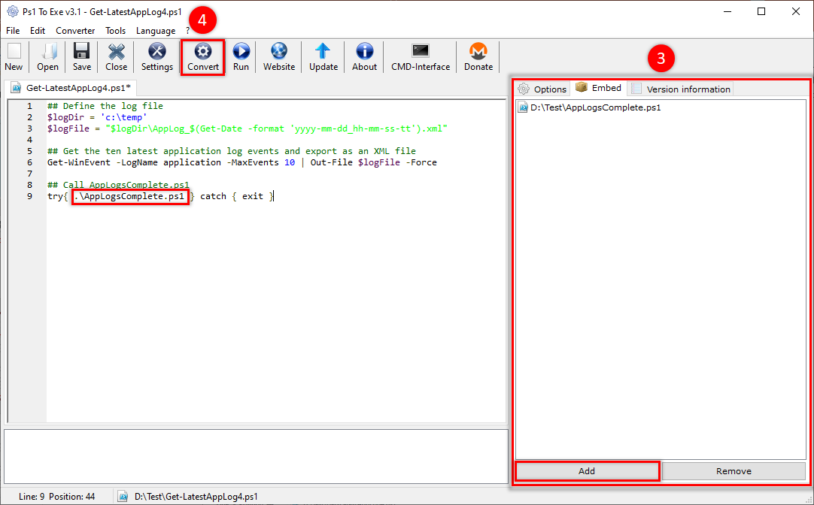Open the Tools menu
Image resolution: width=814 pixels, height=505 pixels.
pyautogui.click(x=115, y=31)
